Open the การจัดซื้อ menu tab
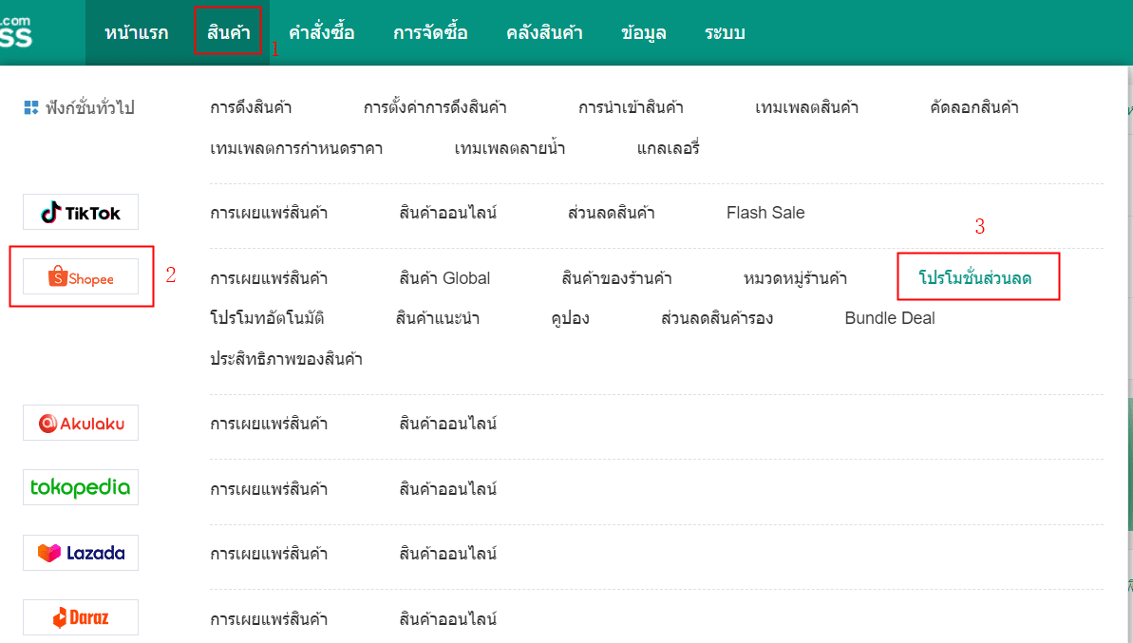The image size is (1133, 643). [x=430, y=32]
